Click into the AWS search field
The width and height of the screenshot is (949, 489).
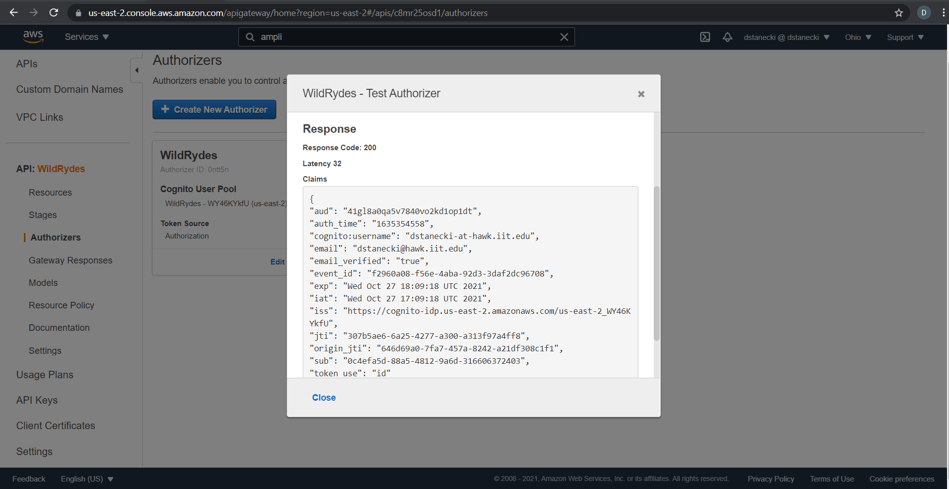pos(406,37)
